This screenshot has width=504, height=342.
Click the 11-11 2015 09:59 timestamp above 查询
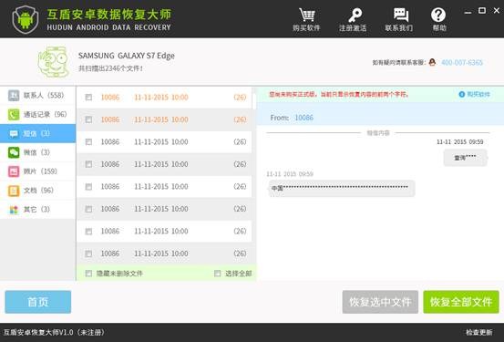point(460,142)
